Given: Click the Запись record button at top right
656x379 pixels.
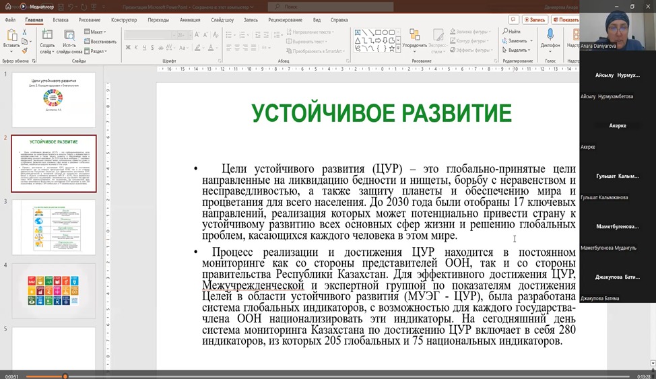Looking at the screenshot, I should tap(535, 20).
